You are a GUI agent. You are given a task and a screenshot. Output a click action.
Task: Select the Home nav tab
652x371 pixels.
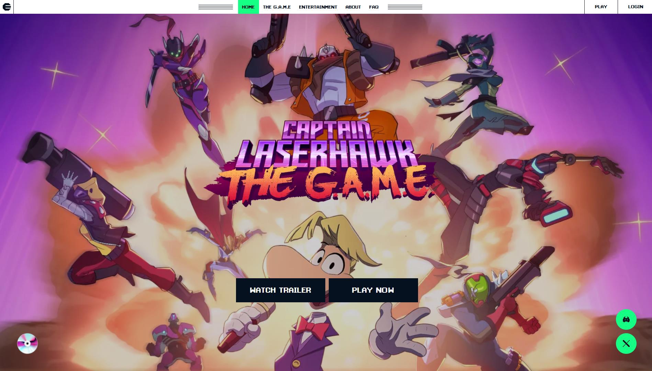tap(248, 7)
